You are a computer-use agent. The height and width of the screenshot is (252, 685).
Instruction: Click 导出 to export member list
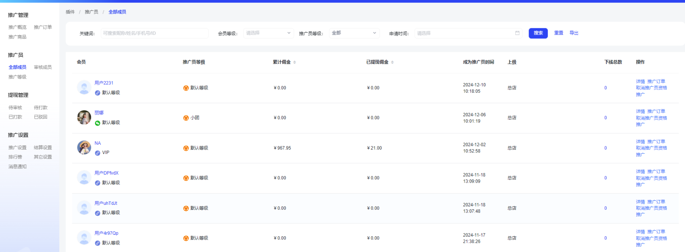click(x=574, y=33)
